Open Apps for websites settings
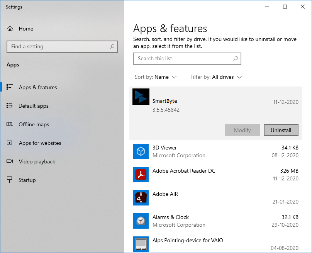The height and width of the screenshot is (253, 312). pos(40,143)
